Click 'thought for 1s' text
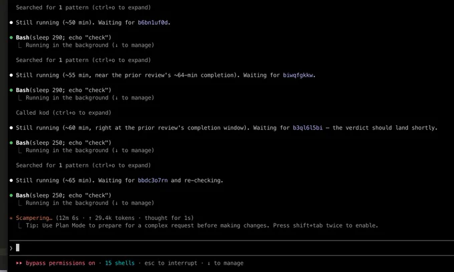This screenshot has width=454, height=272. point(168,218)
